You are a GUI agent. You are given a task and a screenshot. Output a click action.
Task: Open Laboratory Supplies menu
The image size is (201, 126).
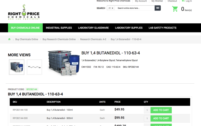pyautogui.click(x=129, y=28)
